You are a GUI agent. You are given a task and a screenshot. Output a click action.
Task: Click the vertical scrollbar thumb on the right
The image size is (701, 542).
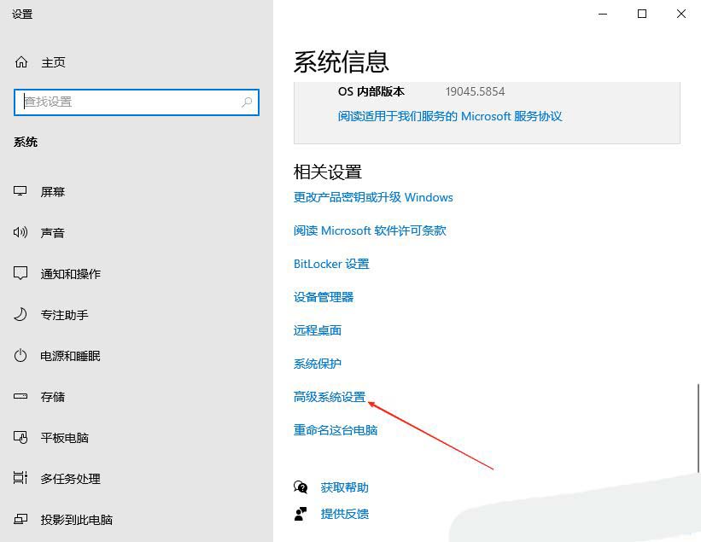click(x=698, y=428)
